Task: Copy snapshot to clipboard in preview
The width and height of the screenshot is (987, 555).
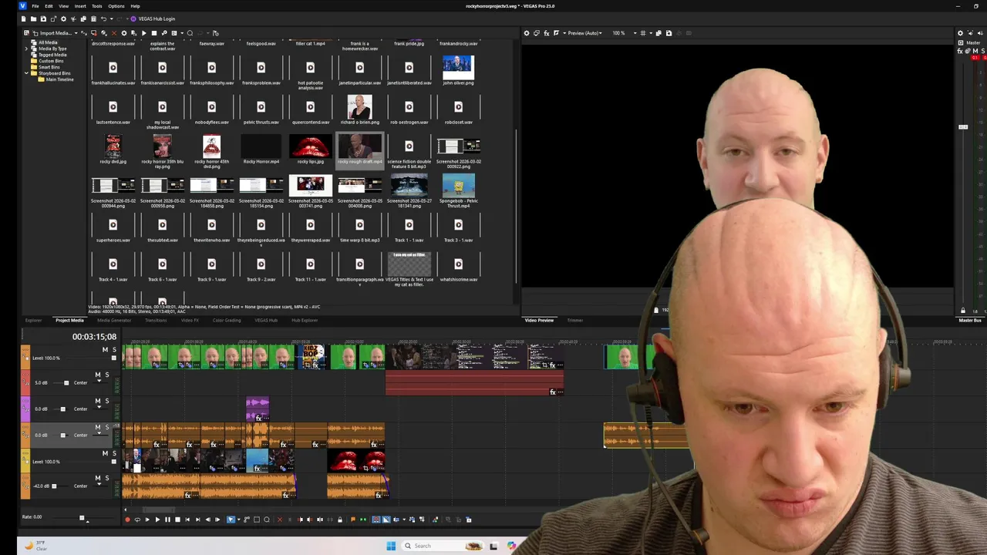Action: click(x=659, y=33)
